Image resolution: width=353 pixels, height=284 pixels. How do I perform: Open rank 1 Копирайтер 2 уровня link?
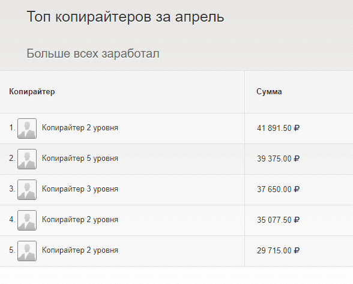tap(80, 128)
